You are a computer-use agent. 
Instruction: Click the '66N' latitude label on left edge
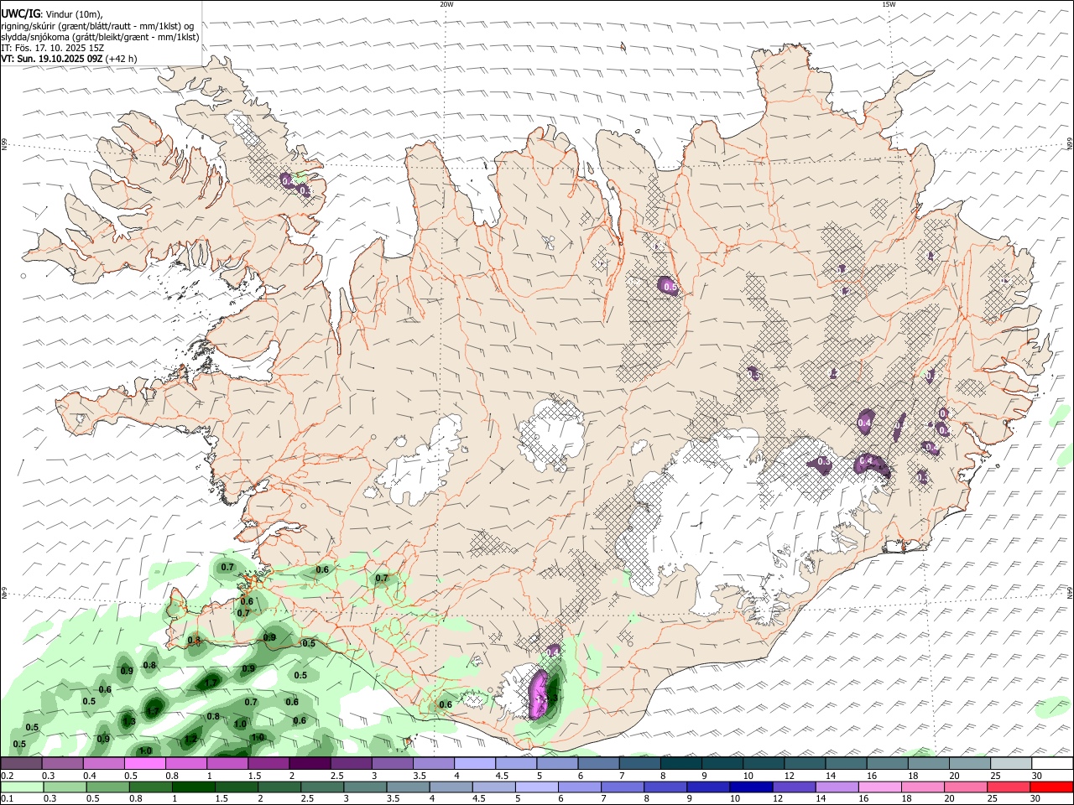click(4, 145)
